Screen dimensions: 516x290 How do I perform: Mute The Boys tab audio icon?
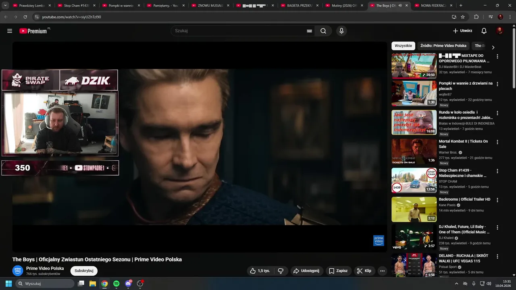[x=400, y=6]
